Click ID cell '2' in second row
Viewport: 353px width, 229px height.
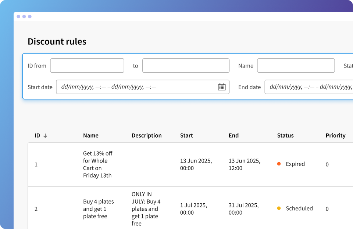click(36, 209)
